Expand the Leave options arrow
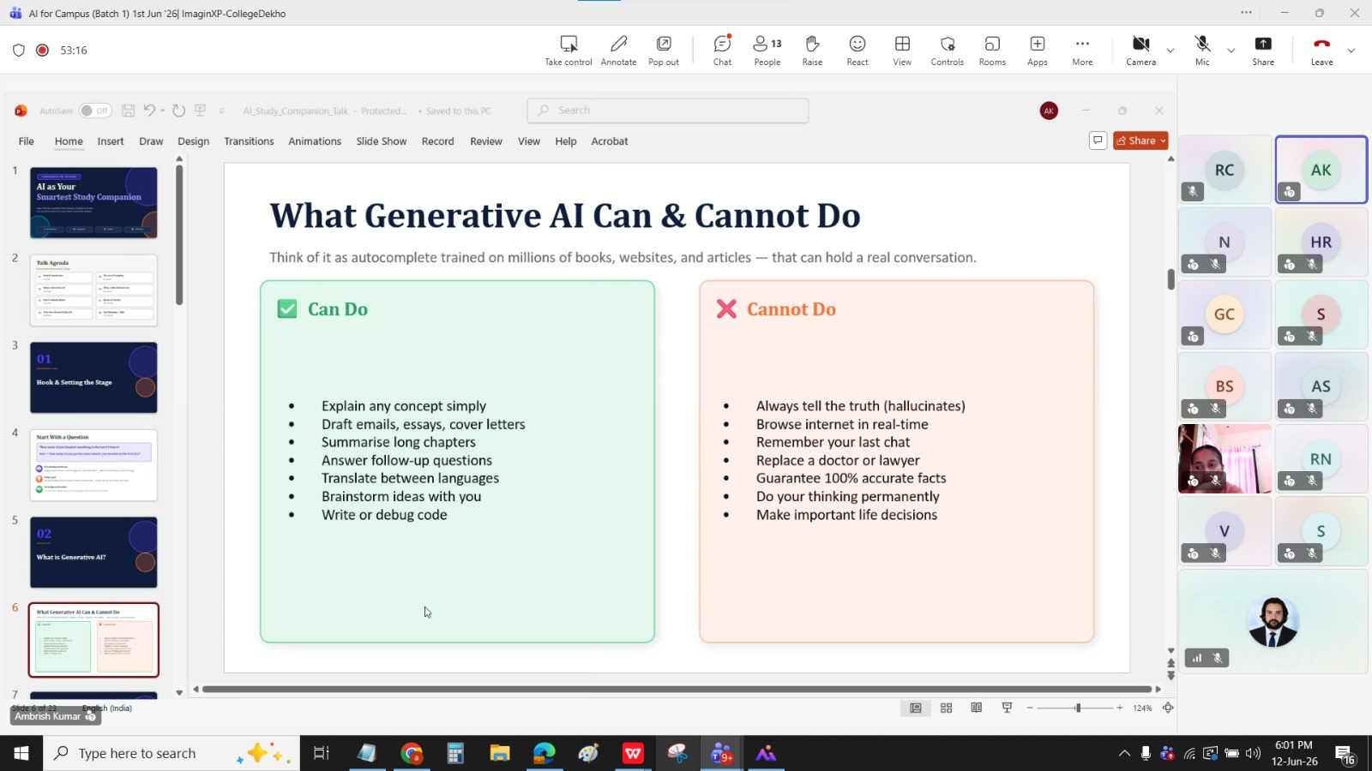The width and height of the screenshot is (1372, 771). tap(1351, 51)
